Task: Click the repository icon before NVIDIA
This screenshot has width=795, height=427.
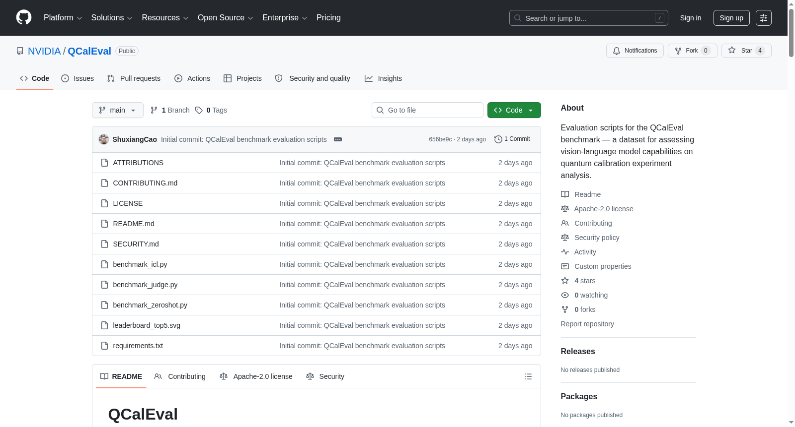Action: (20, 51)
